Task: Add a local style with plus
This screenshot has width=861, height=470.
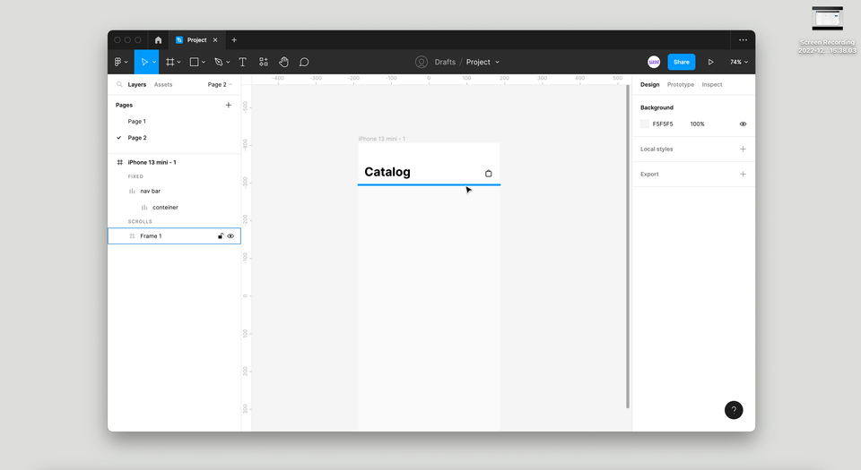Action: click(743, 149)
